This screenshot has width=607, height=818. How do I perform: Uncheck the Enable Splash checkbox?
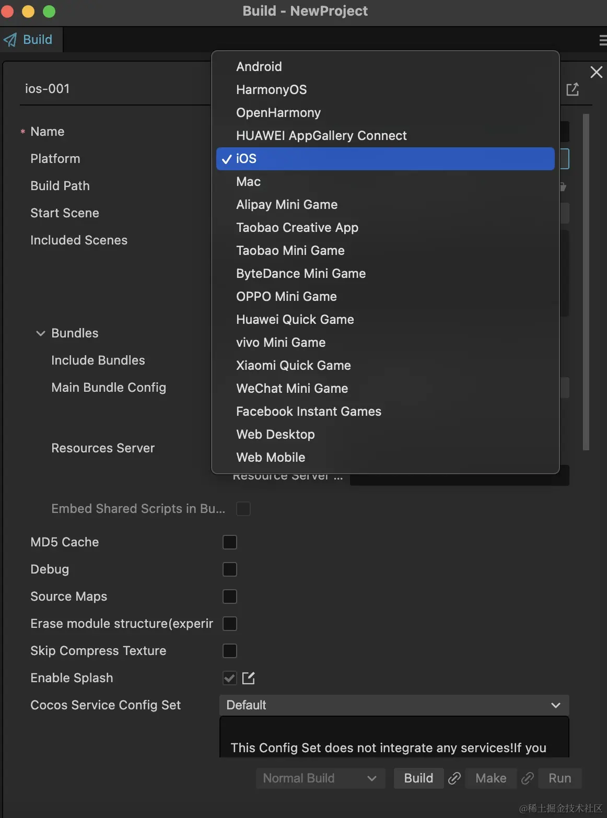pos(230,678)
